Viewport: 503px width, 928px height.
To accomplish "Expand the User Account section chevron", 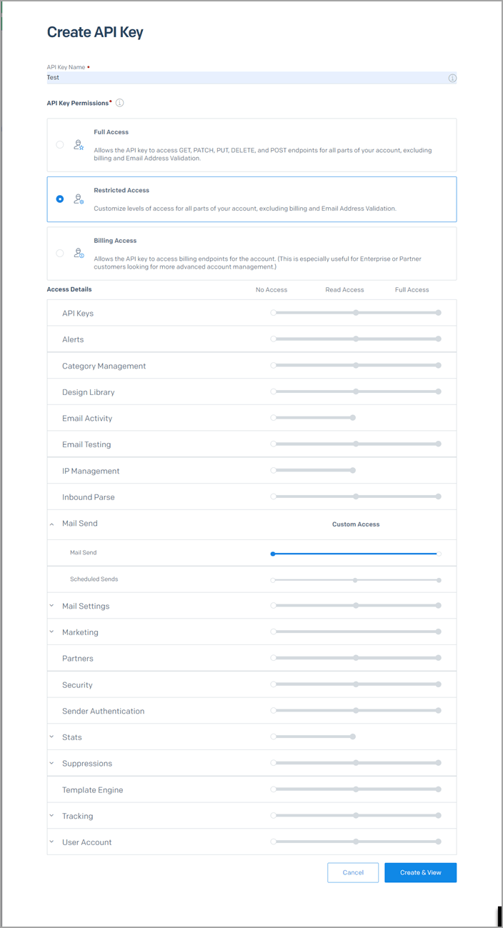I will [x=51, y=842].
